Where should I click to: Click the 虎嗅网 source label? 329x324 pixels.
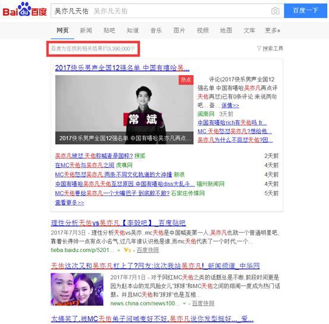click(124, 165)
